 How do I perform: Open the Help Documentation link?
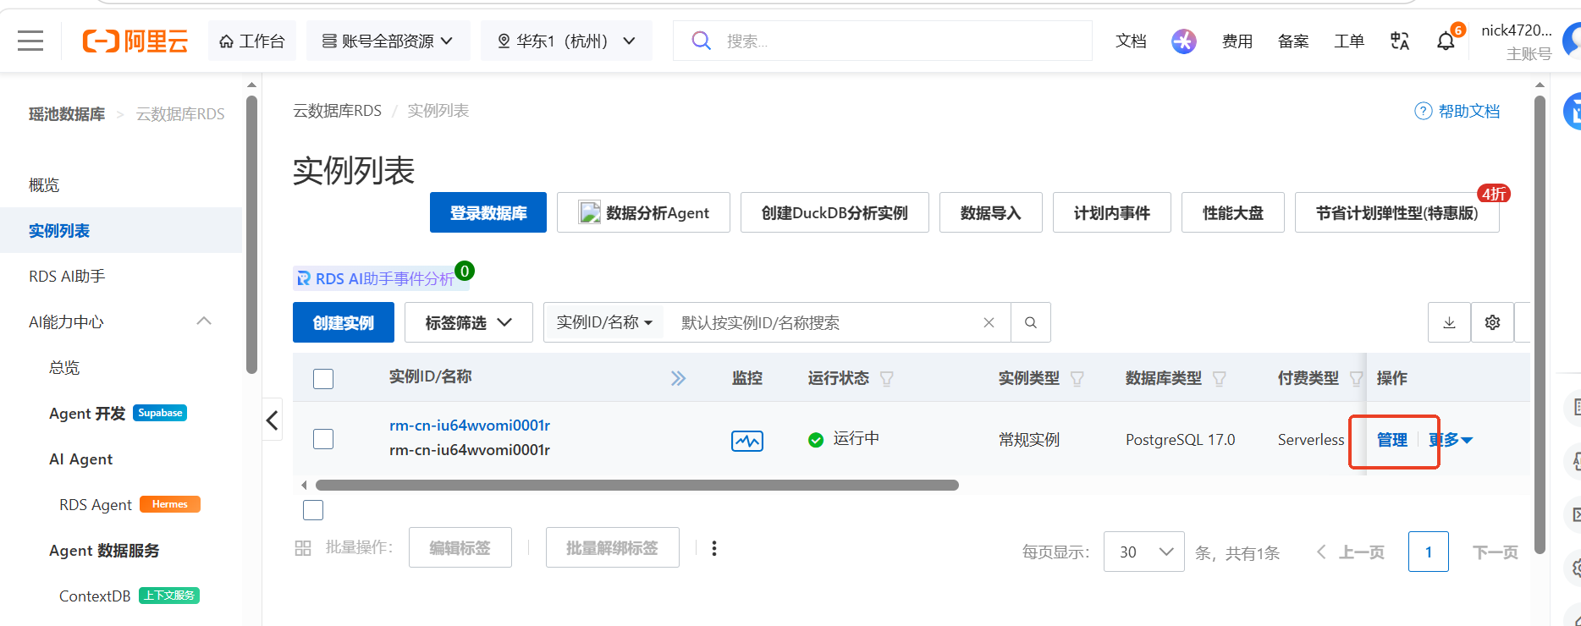point(1469,111)
